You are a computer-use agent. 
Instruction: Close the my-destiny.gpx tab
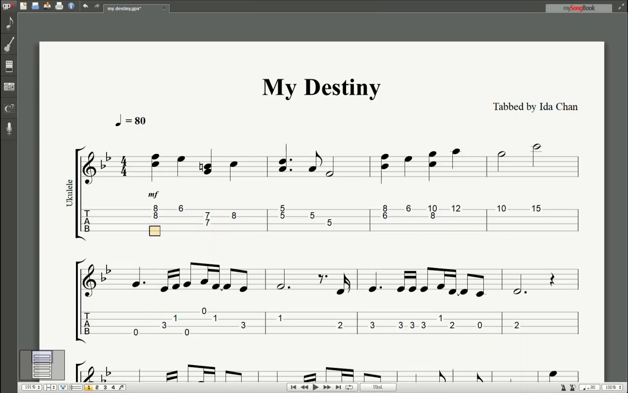tap(164, 8)
